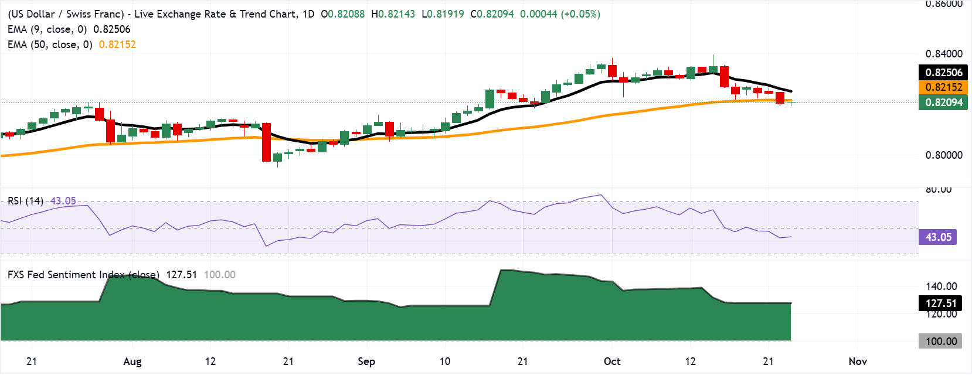Select the EMA (9, close, 0) indicator legend

(x=47, y=29)
